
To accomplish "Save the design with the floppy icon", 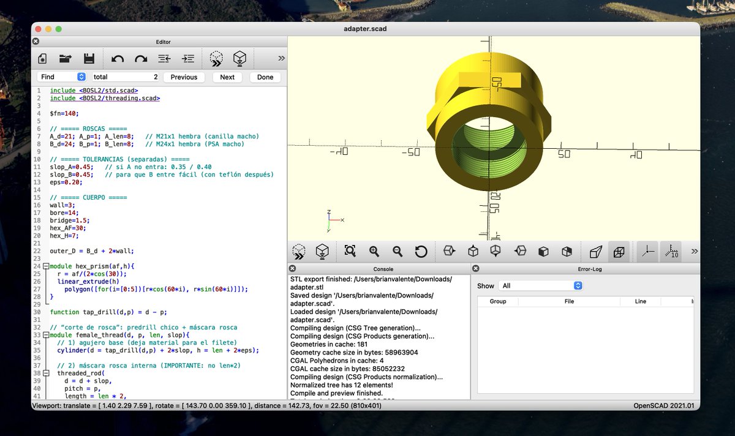I will [x=89, y=59].
